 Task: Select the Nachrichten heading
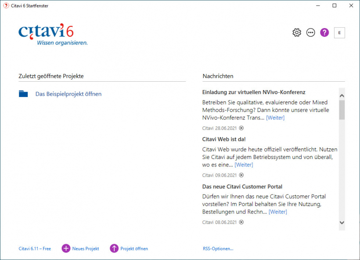coord(218,76)
